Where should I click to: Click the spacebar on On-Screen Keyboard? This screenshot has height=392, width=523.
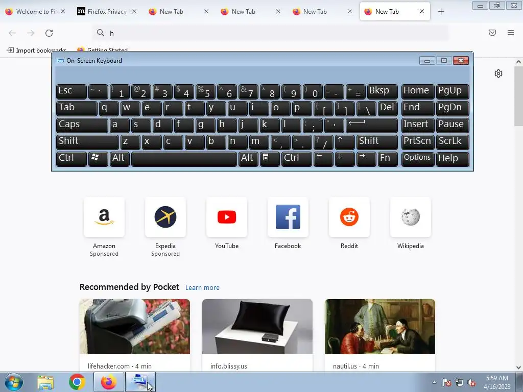tap(184, 159)
